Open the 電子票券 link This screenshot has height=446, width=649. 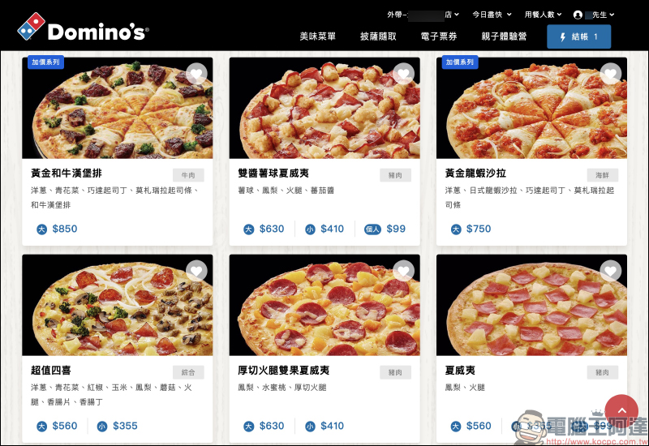439,36
